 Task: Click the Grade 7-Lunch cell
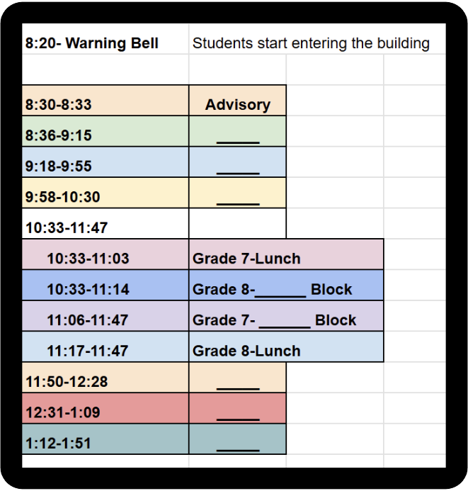(x=286, y=259)
